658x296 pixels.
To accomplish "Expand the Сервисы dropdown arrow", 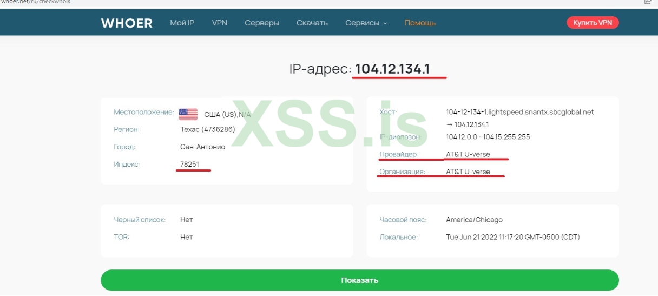I will tap(385, 23).
